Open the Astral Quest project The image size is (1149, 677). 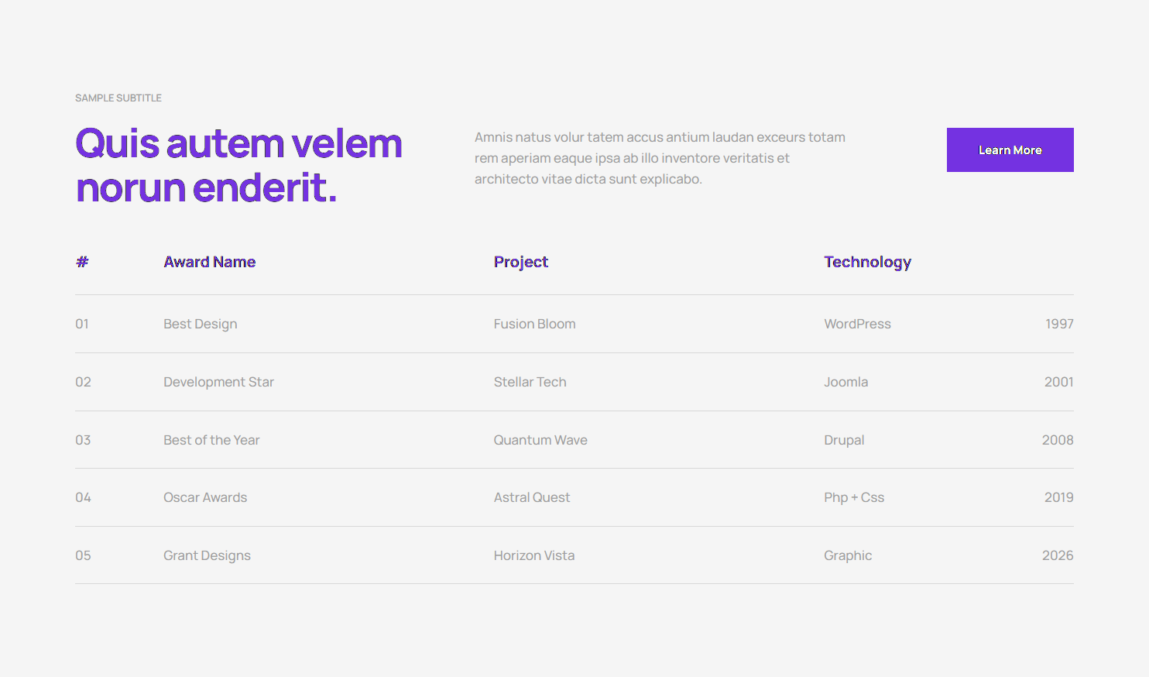click(531, 497)
